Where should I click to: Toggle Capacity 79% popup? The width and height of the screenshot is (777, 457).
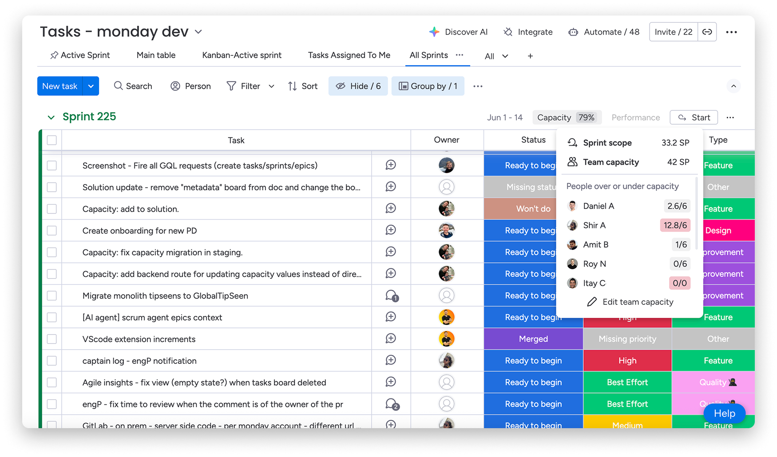pos(567,118)
